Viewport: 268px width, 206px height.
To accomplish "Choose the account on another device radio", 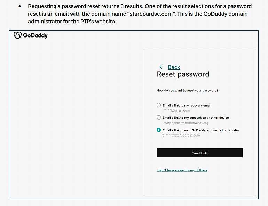I will click(159, 117).
